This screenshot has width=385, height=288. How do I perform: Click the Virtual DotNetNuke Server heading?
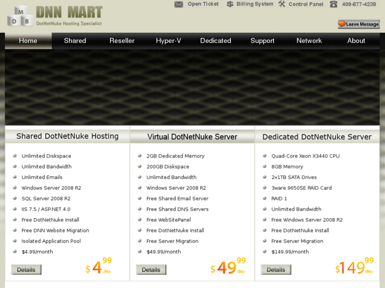[192, 137]
